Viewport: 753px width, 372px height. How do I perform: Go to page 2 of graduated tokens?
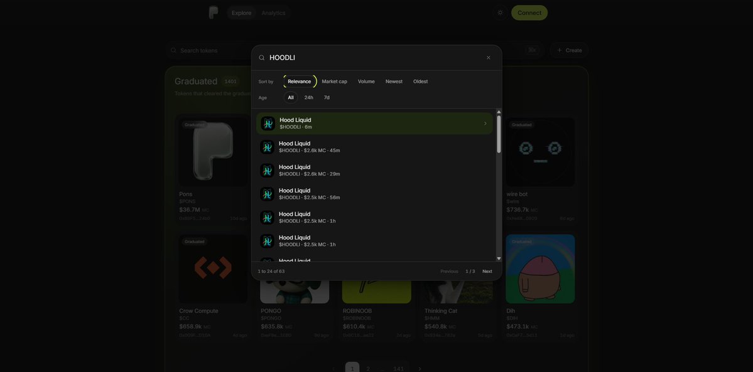369,369
